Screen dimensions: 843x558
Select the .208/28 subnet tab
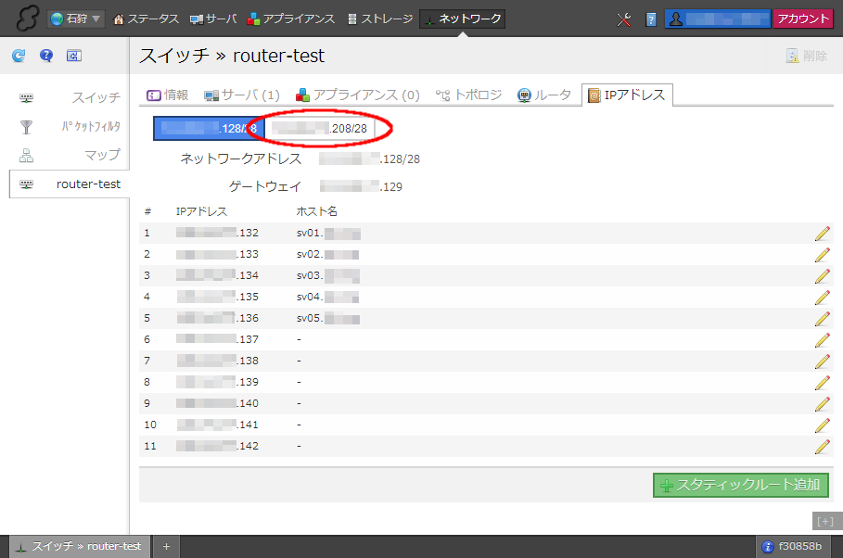click(x=321, y=128)
